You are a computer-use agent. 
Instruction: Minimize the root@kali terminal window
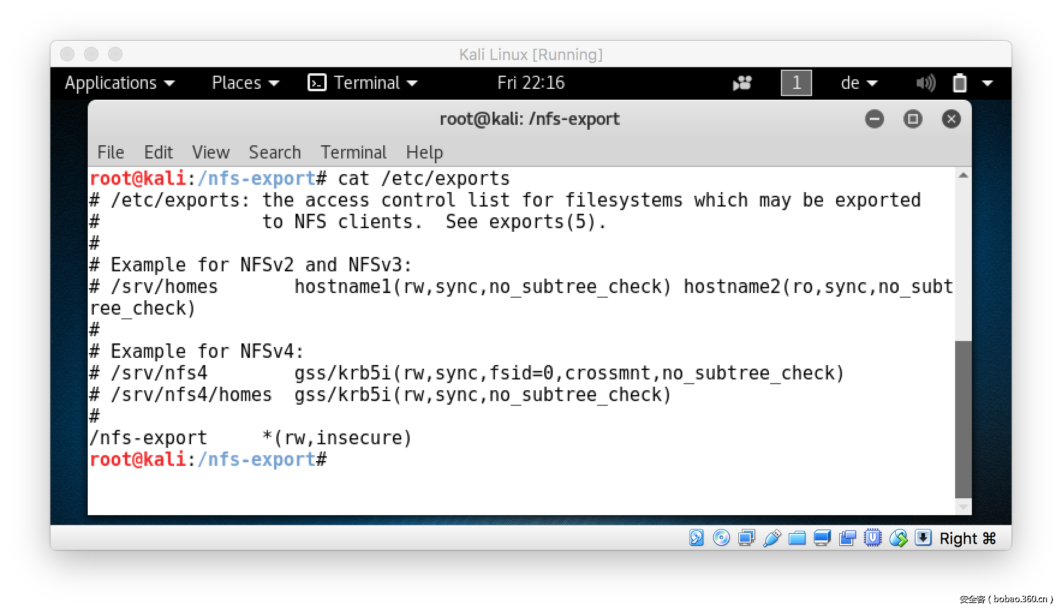875,119
